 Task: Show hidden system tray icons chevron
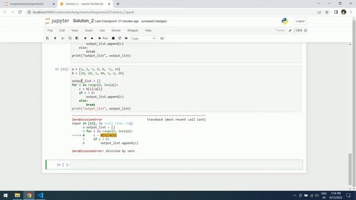[x=294, y=195]
